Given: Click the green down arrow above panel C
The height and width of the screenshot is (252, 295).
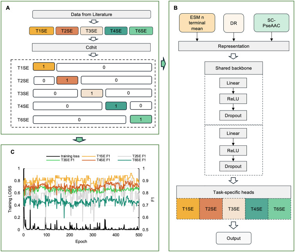Looking at the screenshot, I should (x=79, y=139).
